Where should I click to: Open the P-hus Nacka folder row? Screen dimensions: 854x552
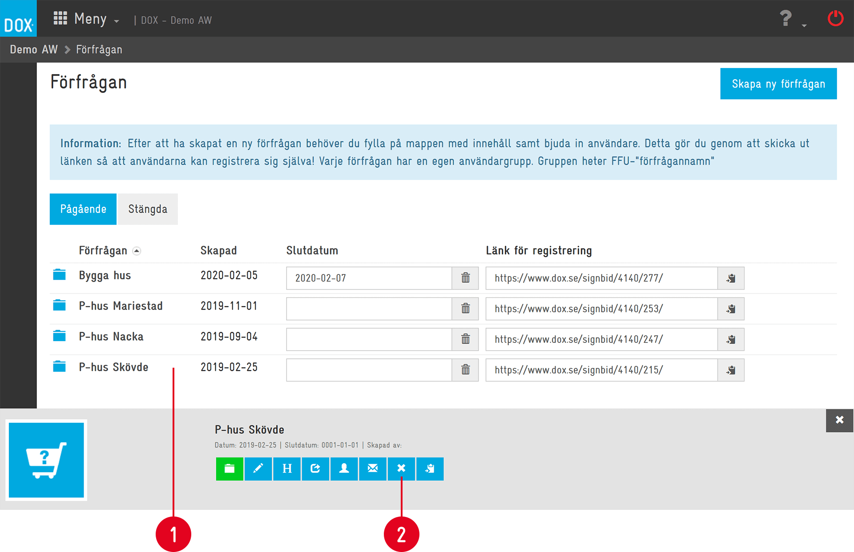(111, 337)
